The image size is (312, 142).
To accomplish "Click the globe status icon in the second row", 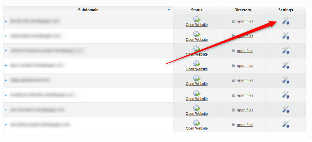I will click(197, 34).
